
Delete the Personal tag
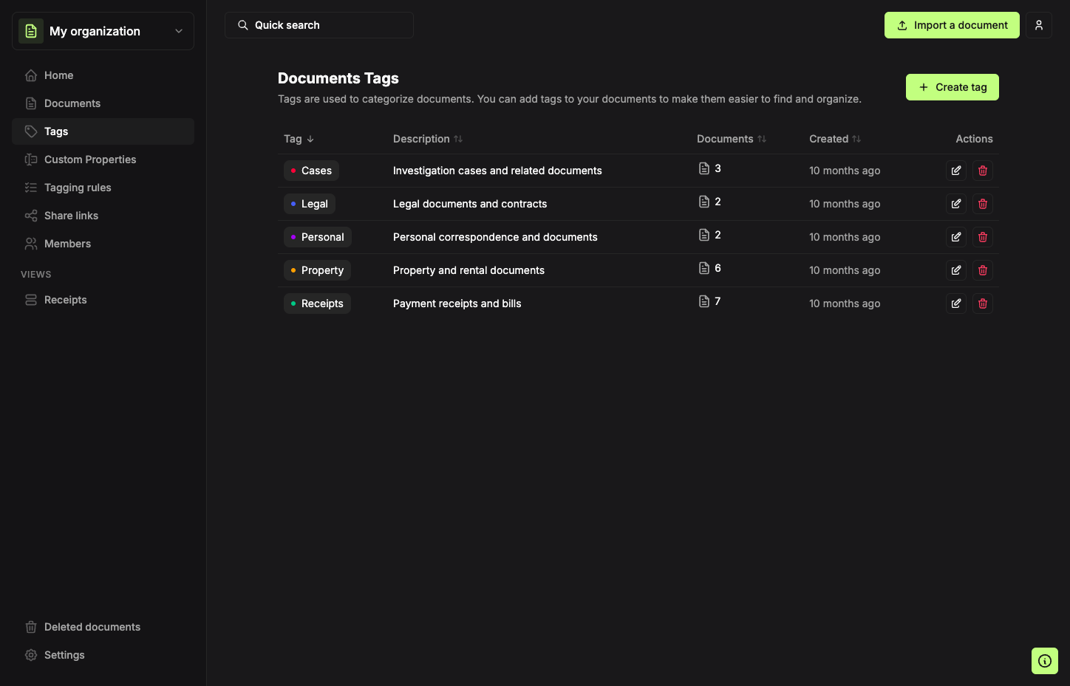pos(983,237)
